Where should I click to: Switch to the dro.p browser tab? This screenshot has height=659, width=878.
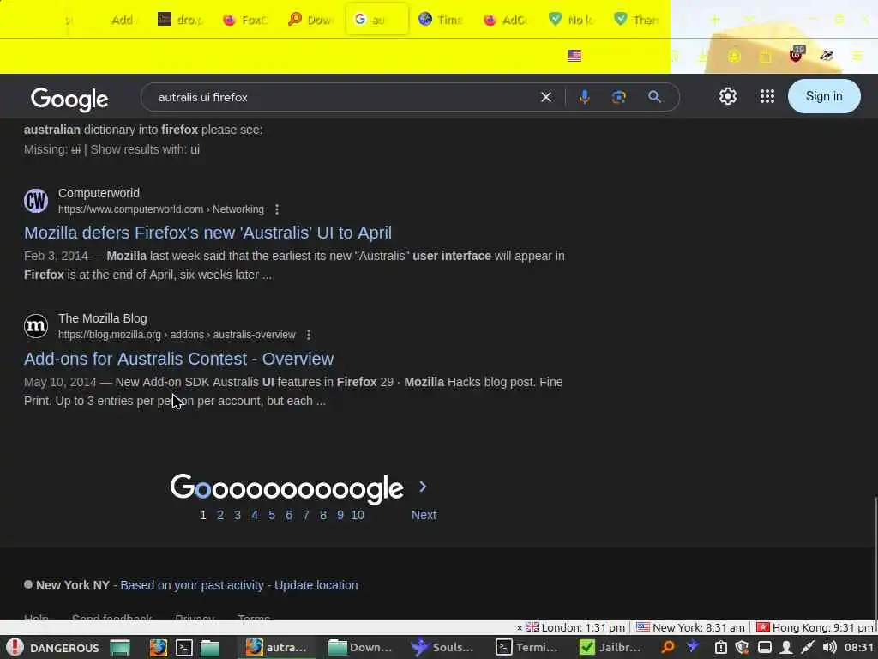[180, 20]
